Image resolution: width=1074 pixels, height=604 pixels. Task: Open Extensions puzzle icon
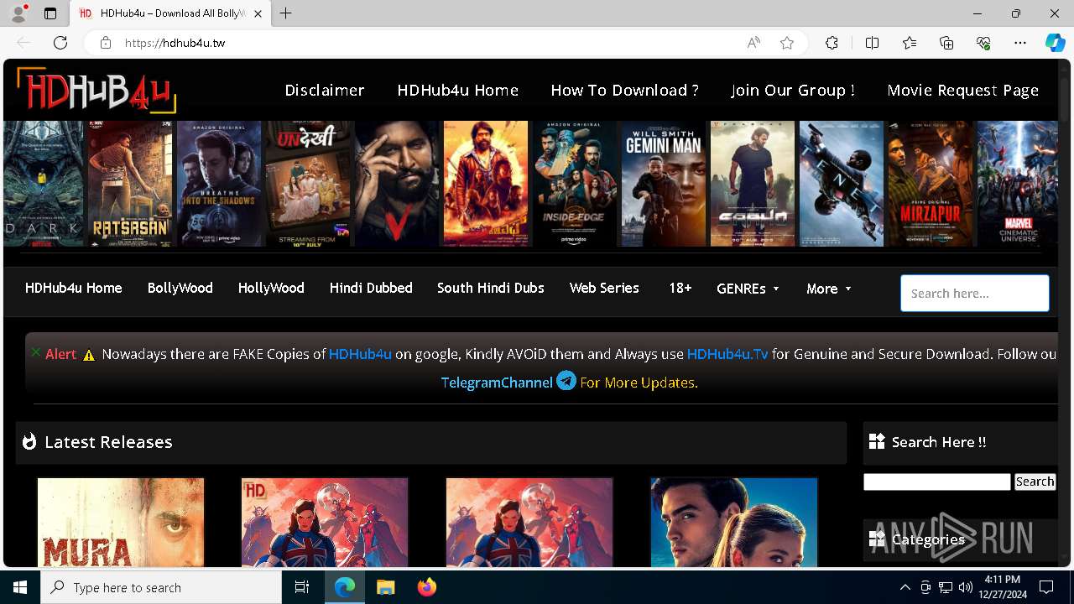pyautogui.click(x=832, y=43)
